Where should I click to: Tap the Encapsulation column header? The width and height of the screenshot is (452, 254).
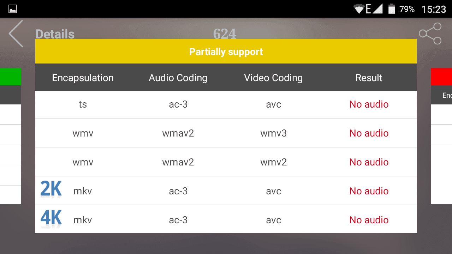tap(83, 78)
